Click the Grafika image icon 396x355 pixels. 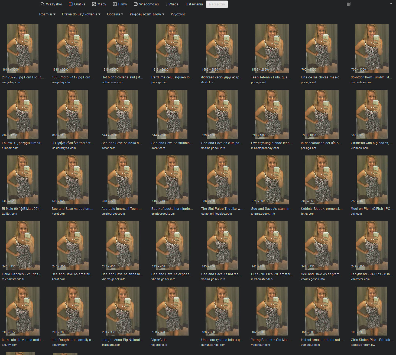(x=71, y=4)
